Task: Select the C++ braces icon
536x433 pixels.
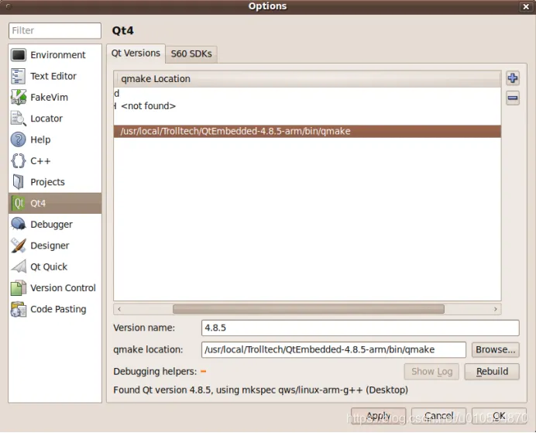Action: click(18, 160)
